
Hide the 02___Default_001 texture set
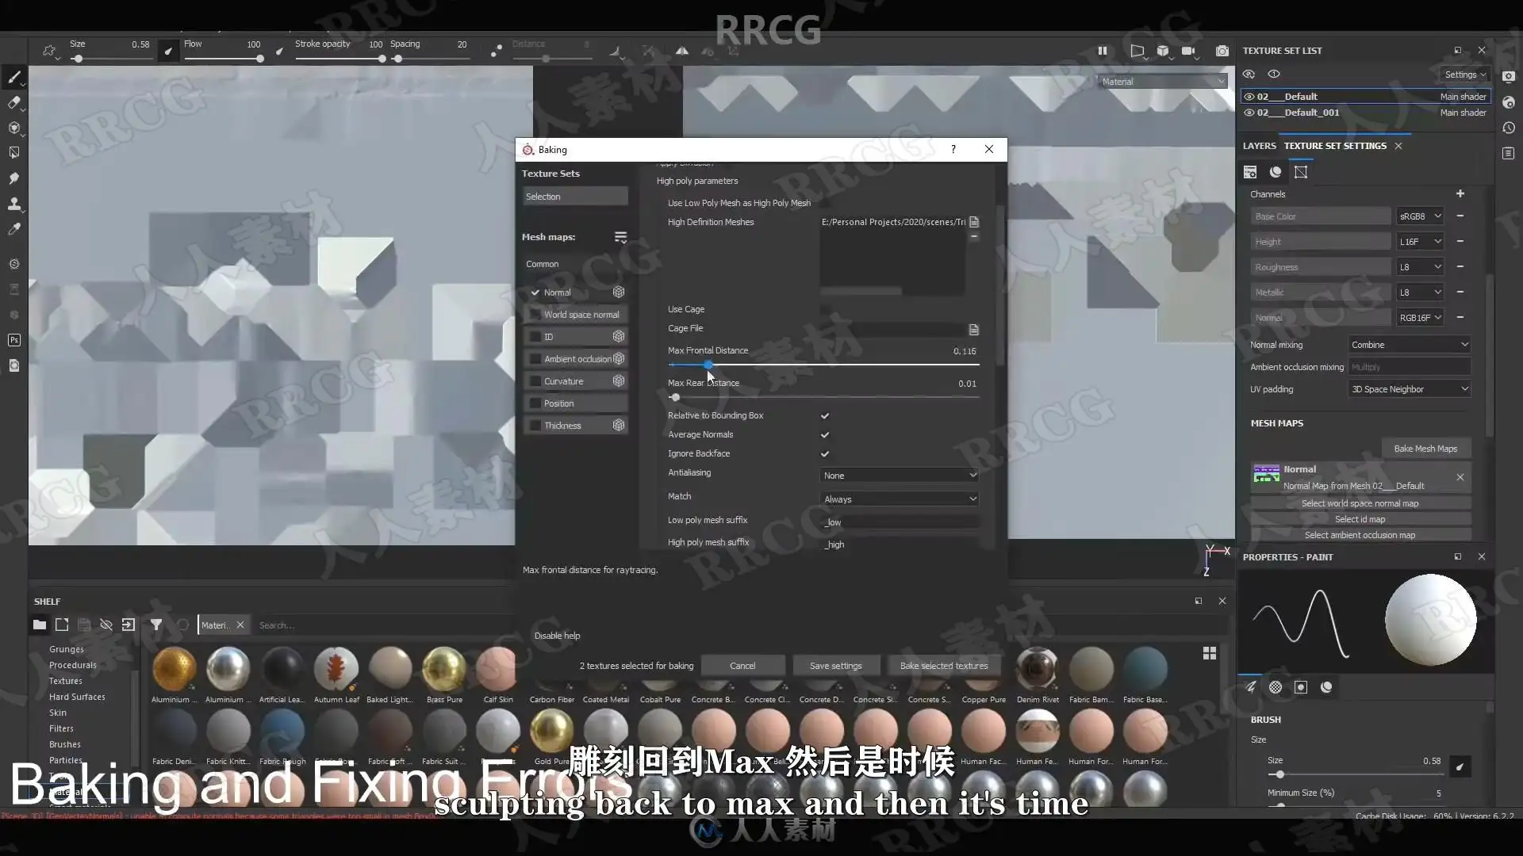coord(1249,113)
